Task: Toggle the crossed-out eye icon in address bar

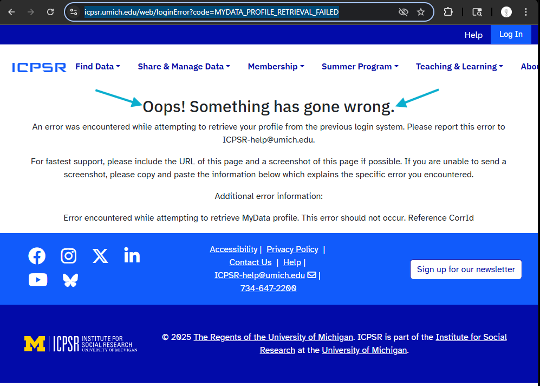Action: (403, 12)
